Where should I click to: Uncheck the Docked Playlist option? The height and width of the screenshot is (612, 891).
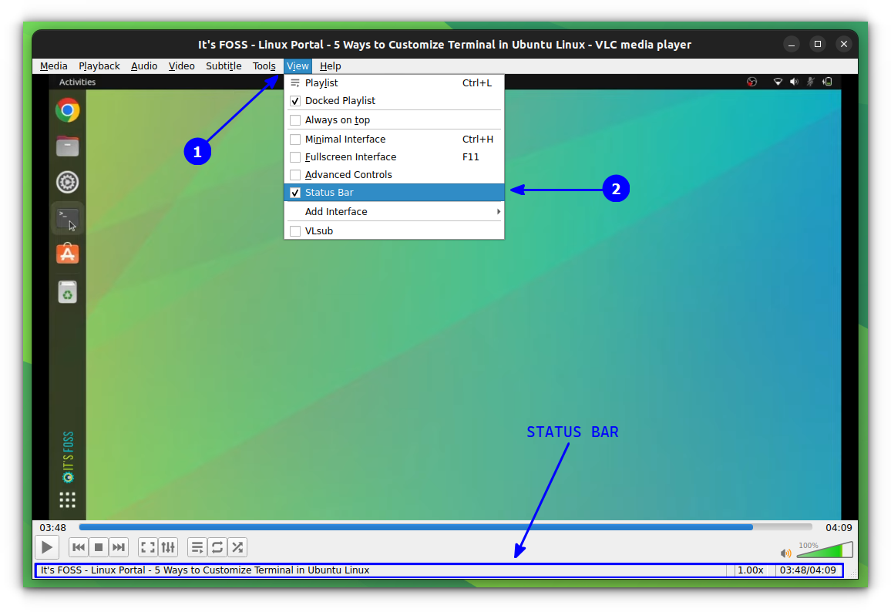[x=339, y=100]
